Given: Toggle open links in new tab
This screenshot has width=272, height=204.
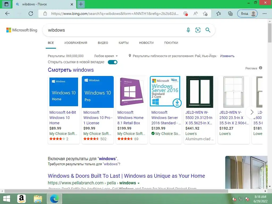Looking at the screenshot, I should 113,62.
